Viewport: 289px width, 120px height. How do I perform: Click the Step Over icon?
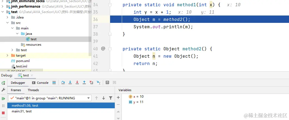point(63,82)
